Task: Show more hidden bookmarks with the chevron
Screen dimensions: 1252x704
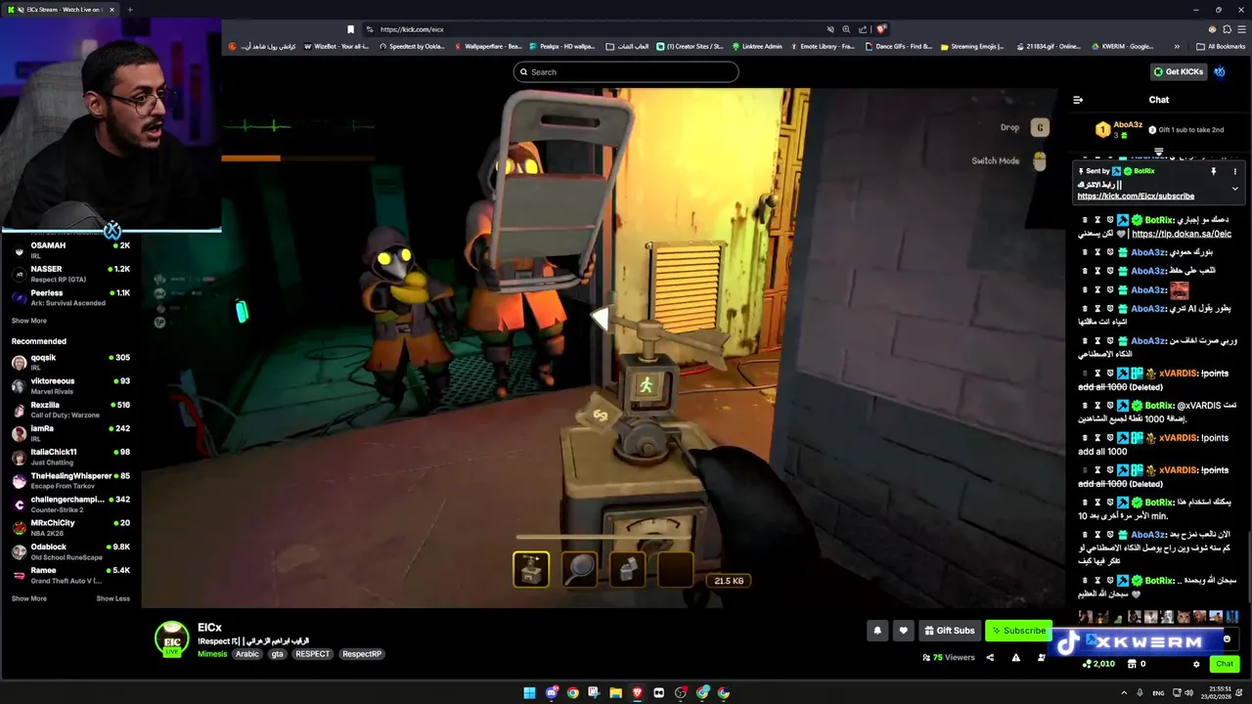Action: pos(1177,46)
